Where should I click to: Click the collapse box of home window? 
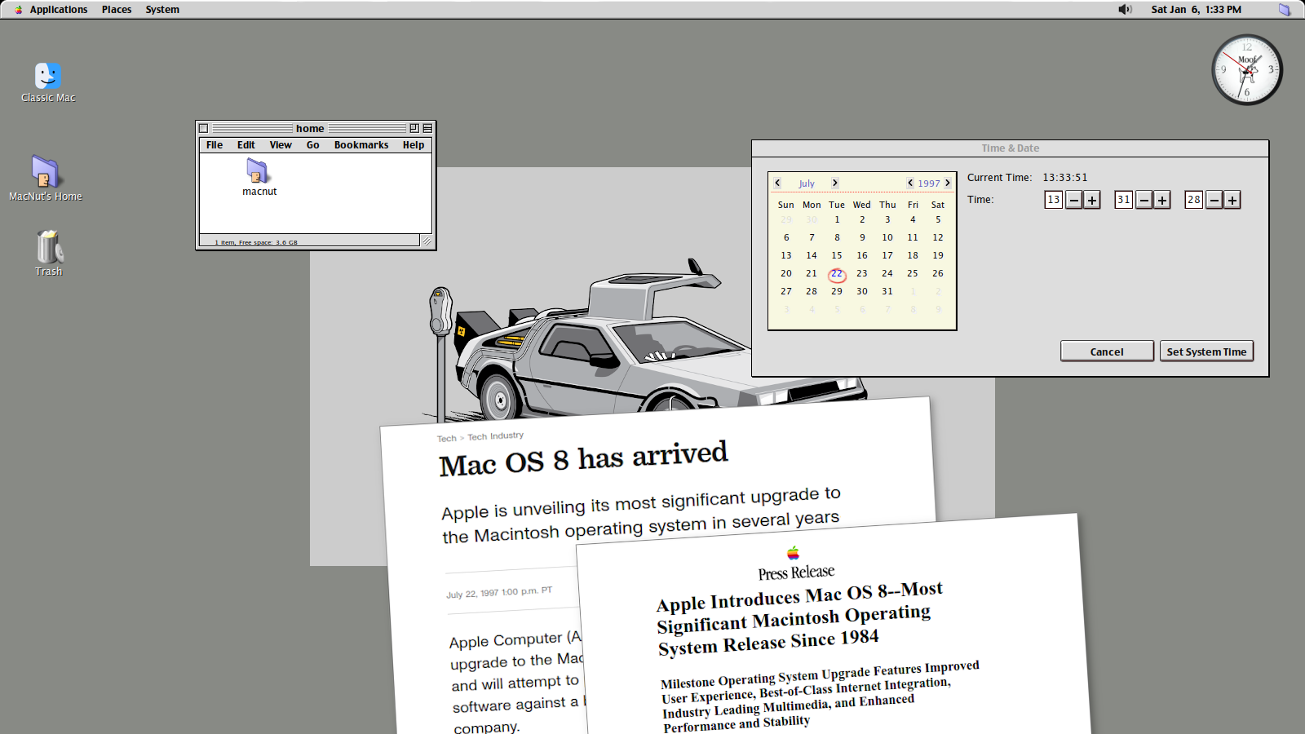[x=427, y=129]
